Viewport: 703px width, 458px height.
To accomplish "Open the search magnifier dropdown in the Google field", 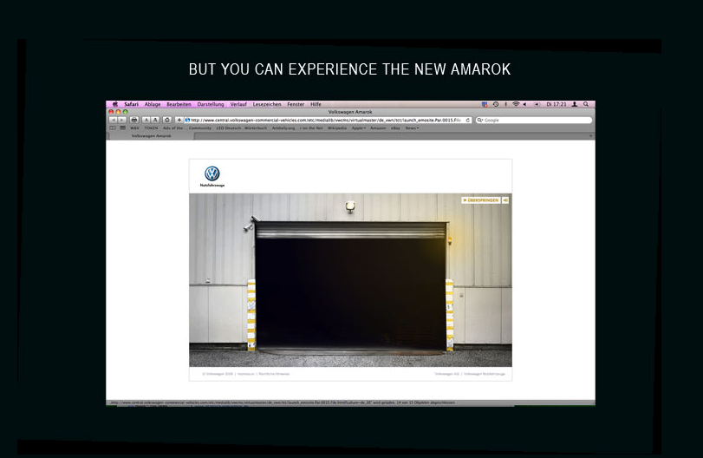I will pyautogui.click(x=479, y=121).
